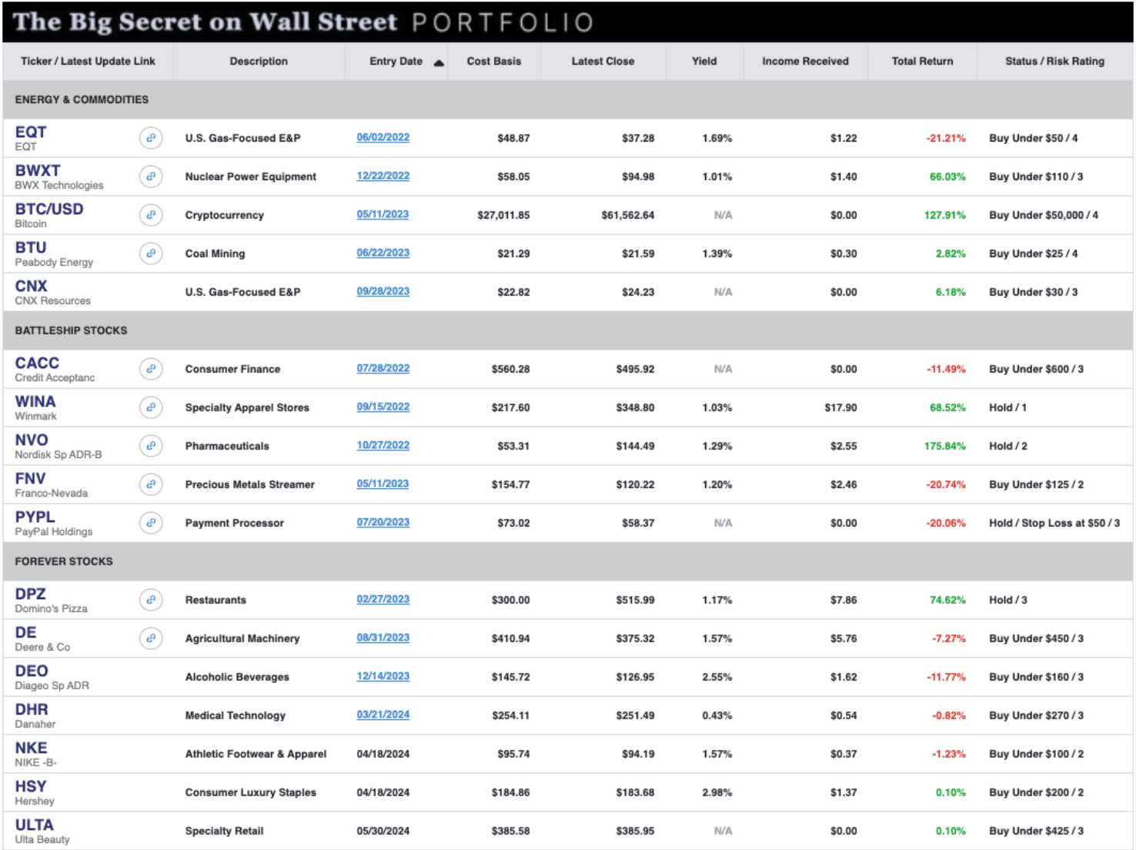Image resolution: width=1136 pixels, height=850 pixels.
Task: Click the 2.98% yield value
Action: tap(717, 792)
